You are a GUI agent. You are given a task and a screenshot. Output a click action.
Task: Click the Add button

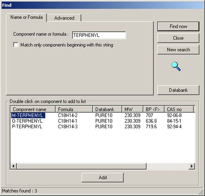tap(103, 178)
